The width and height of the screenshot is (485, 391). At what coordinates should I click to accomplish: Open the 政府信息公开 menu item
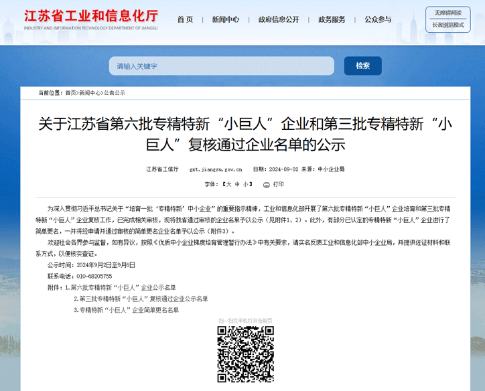279,19
